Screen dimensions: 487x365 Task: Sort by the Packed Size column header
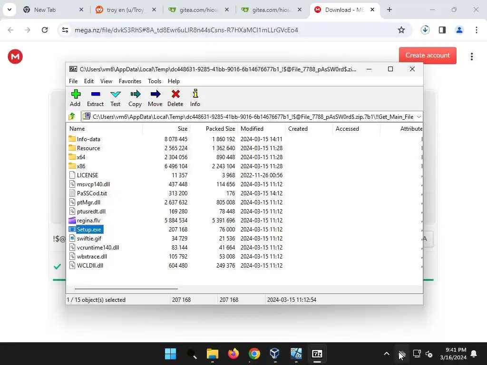point(214,128)
